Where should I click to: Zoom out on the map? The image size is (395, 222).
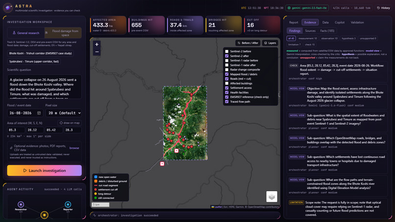tap(97, 52)
